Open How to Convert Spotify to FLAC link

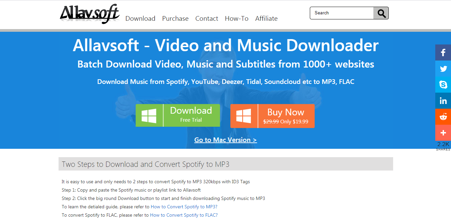click(x=184, y=215)
